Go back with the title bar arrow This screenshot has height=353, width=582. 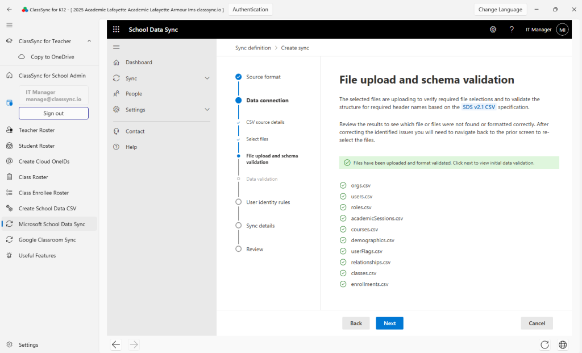point(9,9)
